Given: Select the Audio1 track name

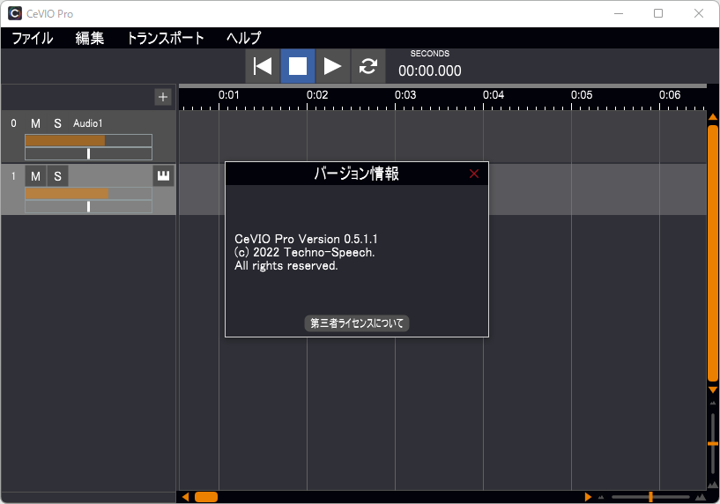Looking at the screenshot, I should (88, 123).
